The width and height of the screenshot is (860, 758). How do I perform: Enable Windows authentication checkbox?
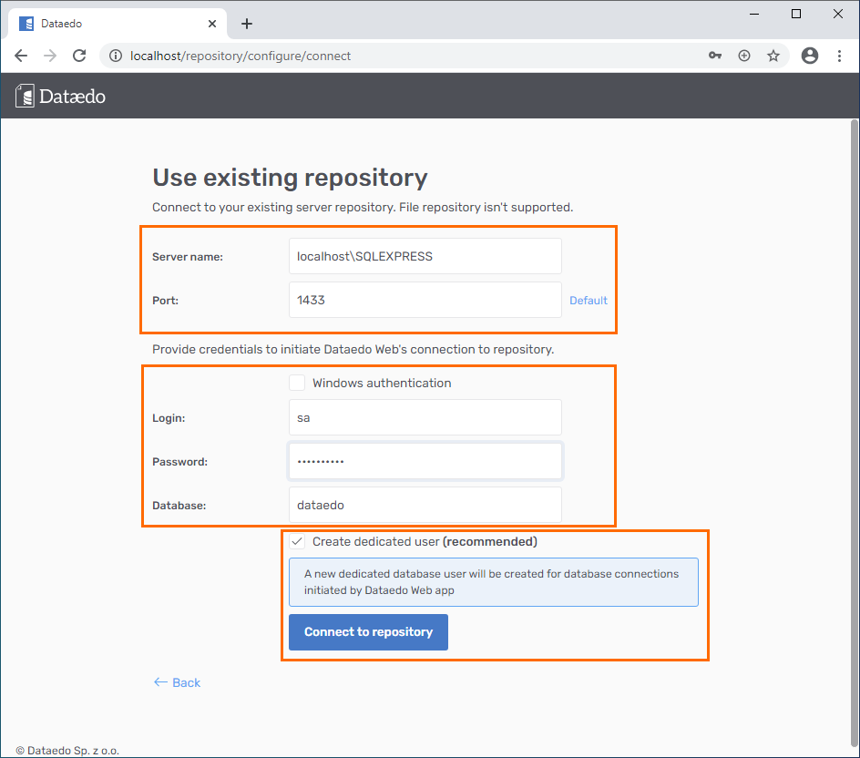point(297,383)
